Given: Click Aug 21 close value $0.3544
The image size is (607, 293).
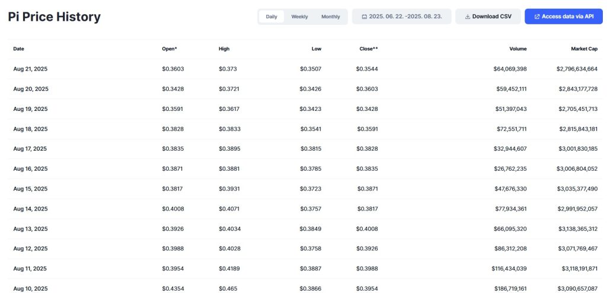Looking at the screenshot, I should (367, 69).
